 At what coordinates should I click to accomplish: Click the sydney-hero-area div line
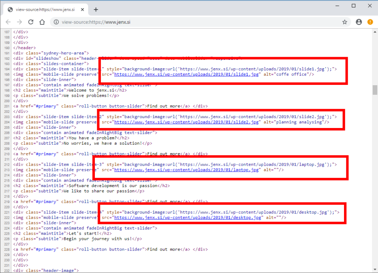pyautogui.click(x=51, y=53)
